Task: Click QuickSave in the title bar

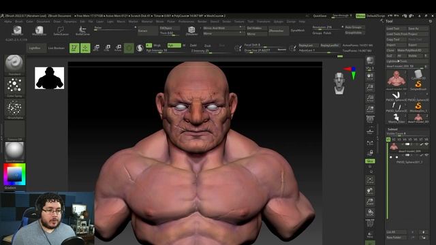Action: point(320,16)
